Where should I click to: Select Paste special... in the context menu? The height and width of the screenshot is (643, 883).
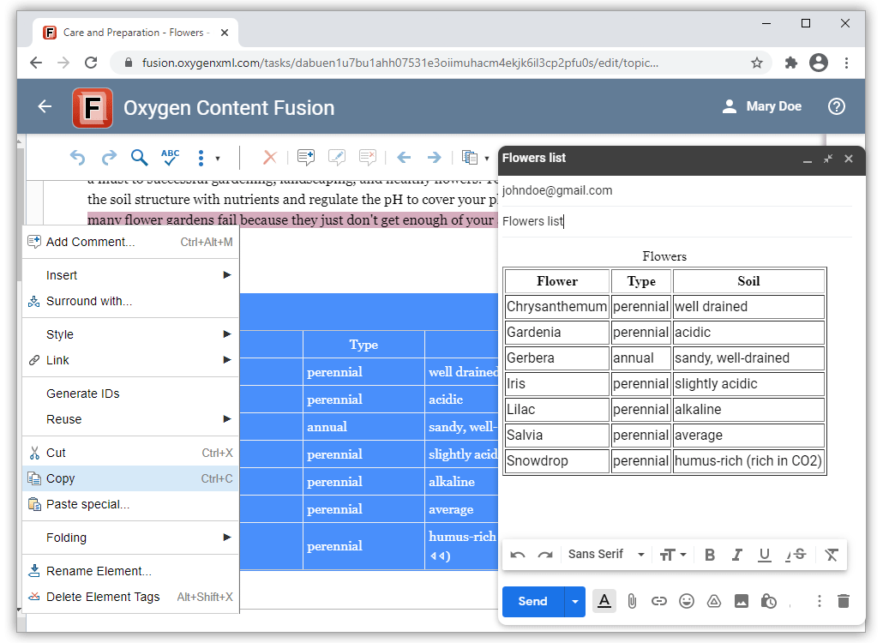130,504
